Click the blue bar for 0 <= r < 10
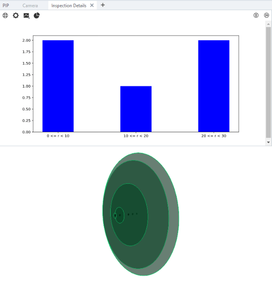 tap(58, 86)
